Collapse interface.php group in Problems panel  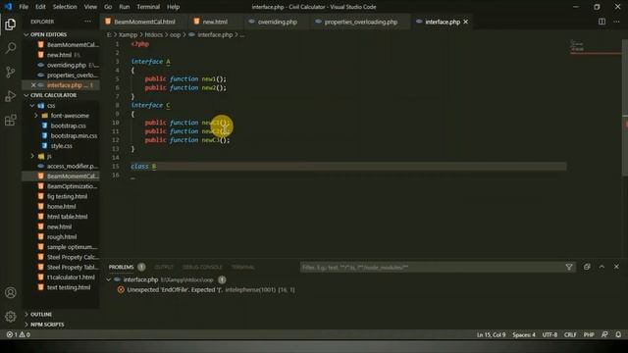pyautogui.click(x=109, y=279)
